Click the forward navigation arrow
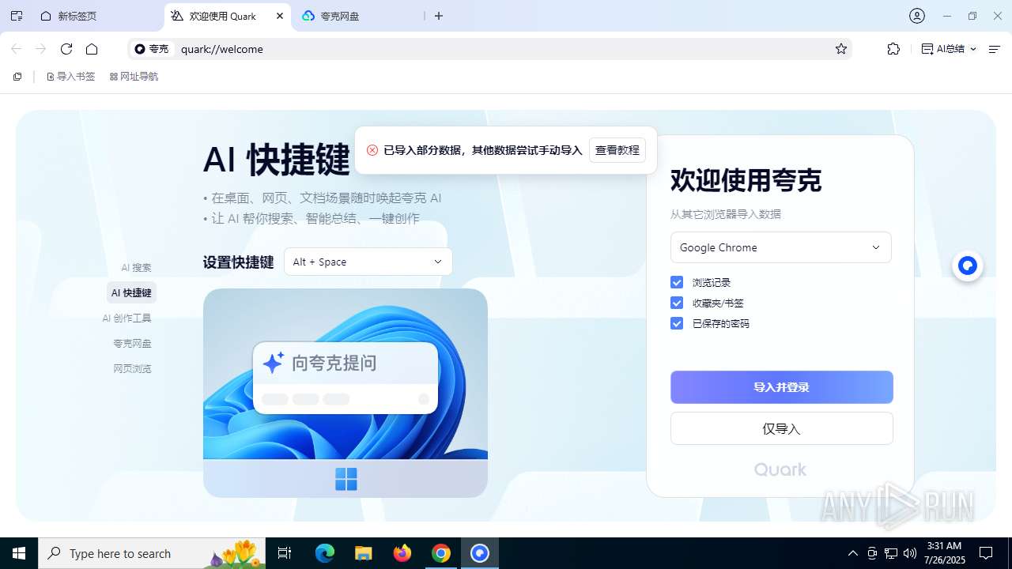 (41, 49)
